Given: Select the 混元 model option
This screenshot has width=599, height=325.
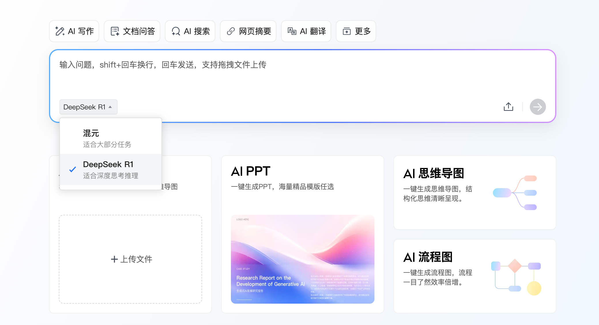Looking at the screenshot, I should pyautogui.click(x=110, y=139).
